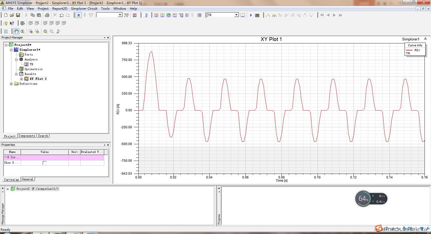Click the axis orientation icon
431x234 pixels.
pyautogui.click(x=58, y=31)
